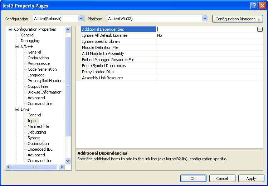Click the ellipsis button for Additional Dependencies
Screen dimensions: 268x186
(260, 30)
